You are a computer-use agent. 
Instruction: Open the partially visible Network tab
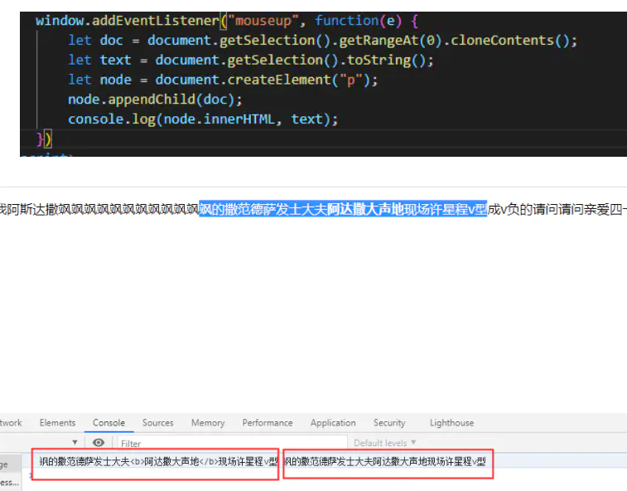[11, 422]
